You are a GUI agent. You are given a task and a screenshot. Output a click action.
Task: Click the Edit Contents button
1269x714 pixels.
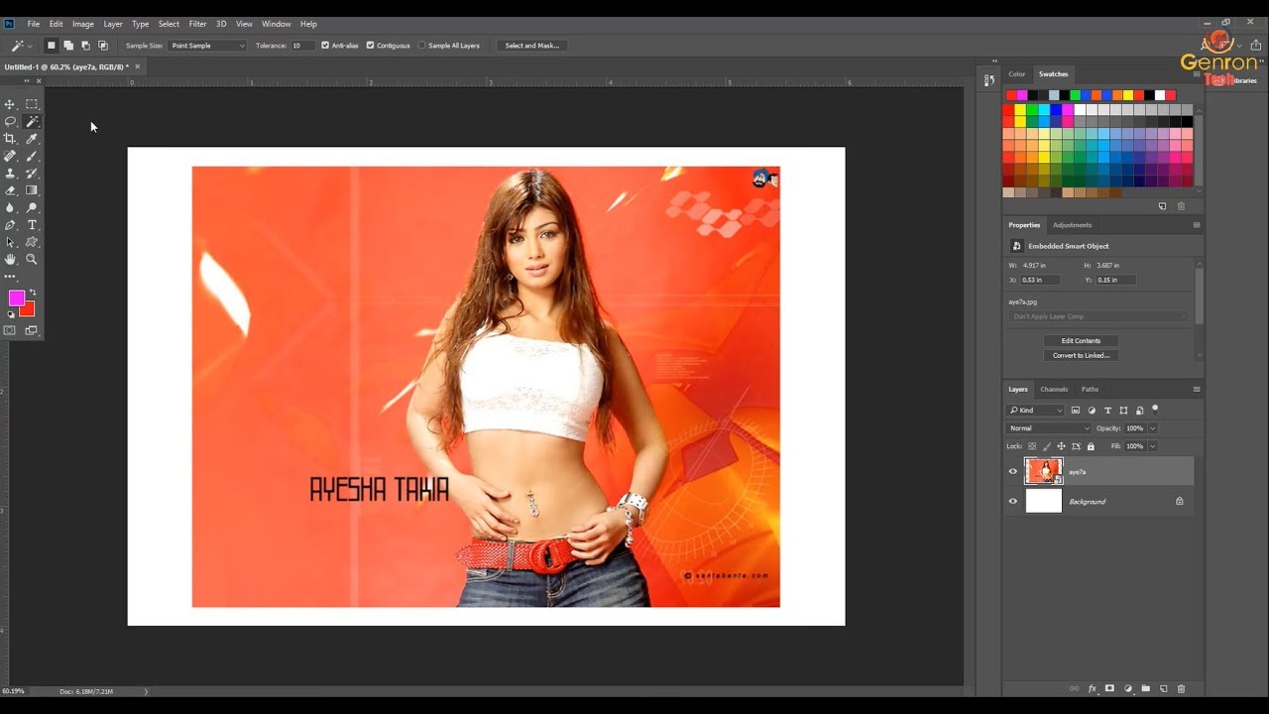pos(1081,341)
